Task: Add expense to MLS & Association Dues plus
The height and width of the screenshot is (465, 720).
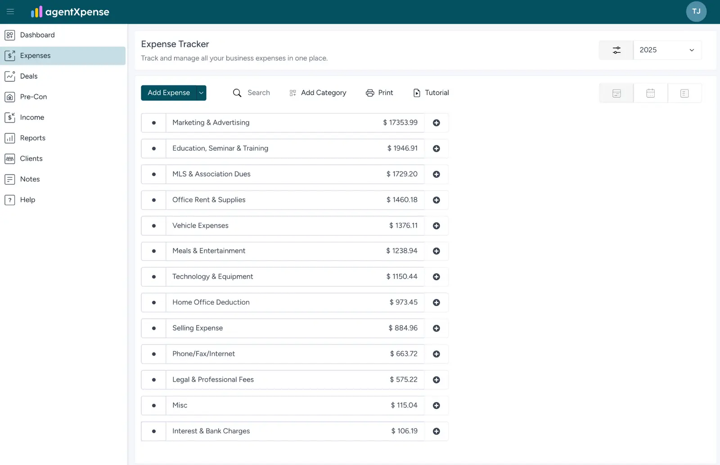Action: click(436, 174)
